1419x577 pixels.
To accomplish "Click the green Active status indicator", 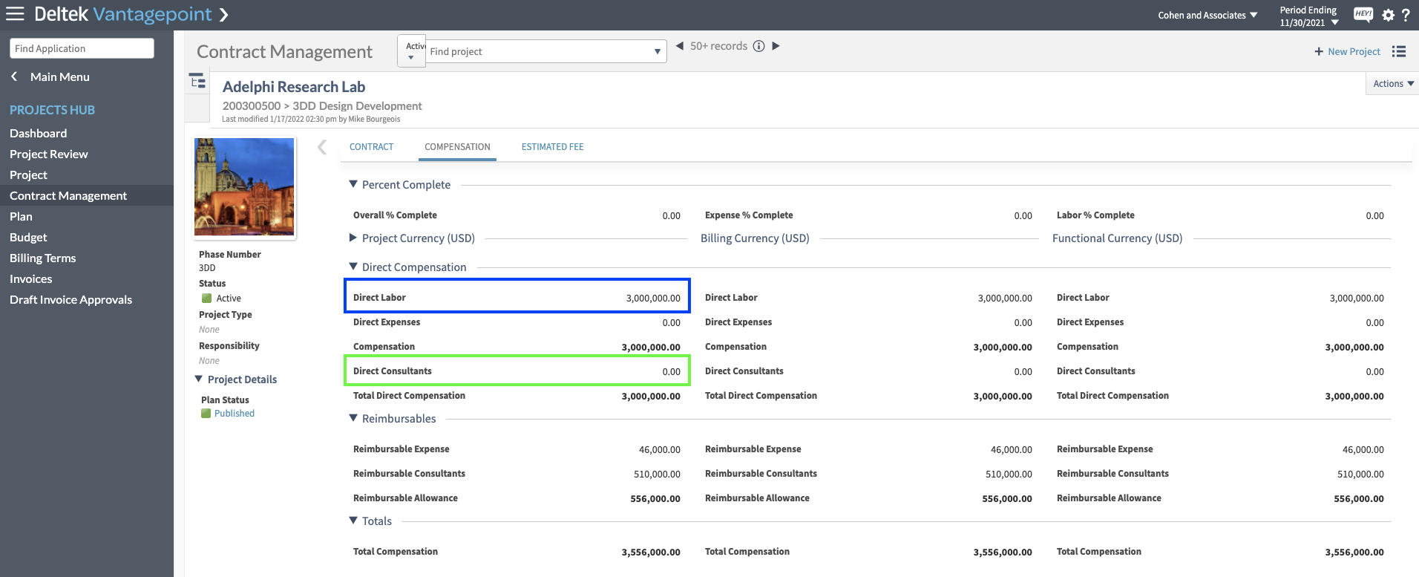I will [x=207, y=298].
